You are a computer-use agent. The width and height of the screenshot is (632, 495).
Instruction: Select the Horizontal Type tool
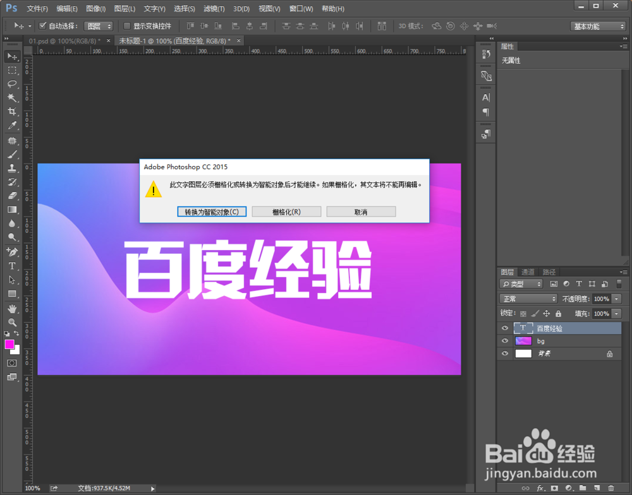12,266
